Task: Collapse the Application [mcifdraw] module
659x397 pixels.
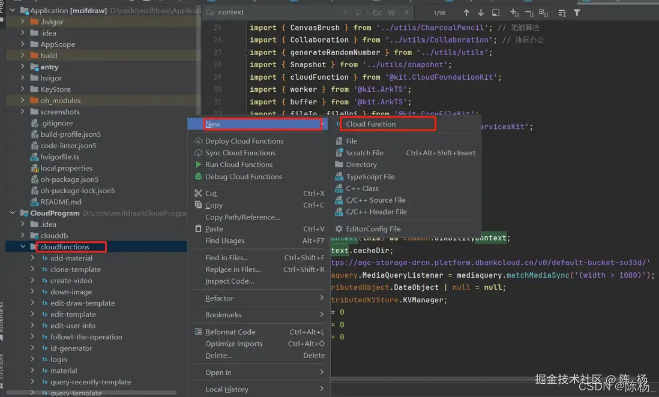Action: point(13,10)
